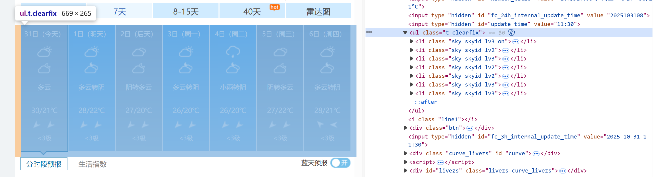Click daytime weather icon for 6日 (周四)

click(327, 51)
